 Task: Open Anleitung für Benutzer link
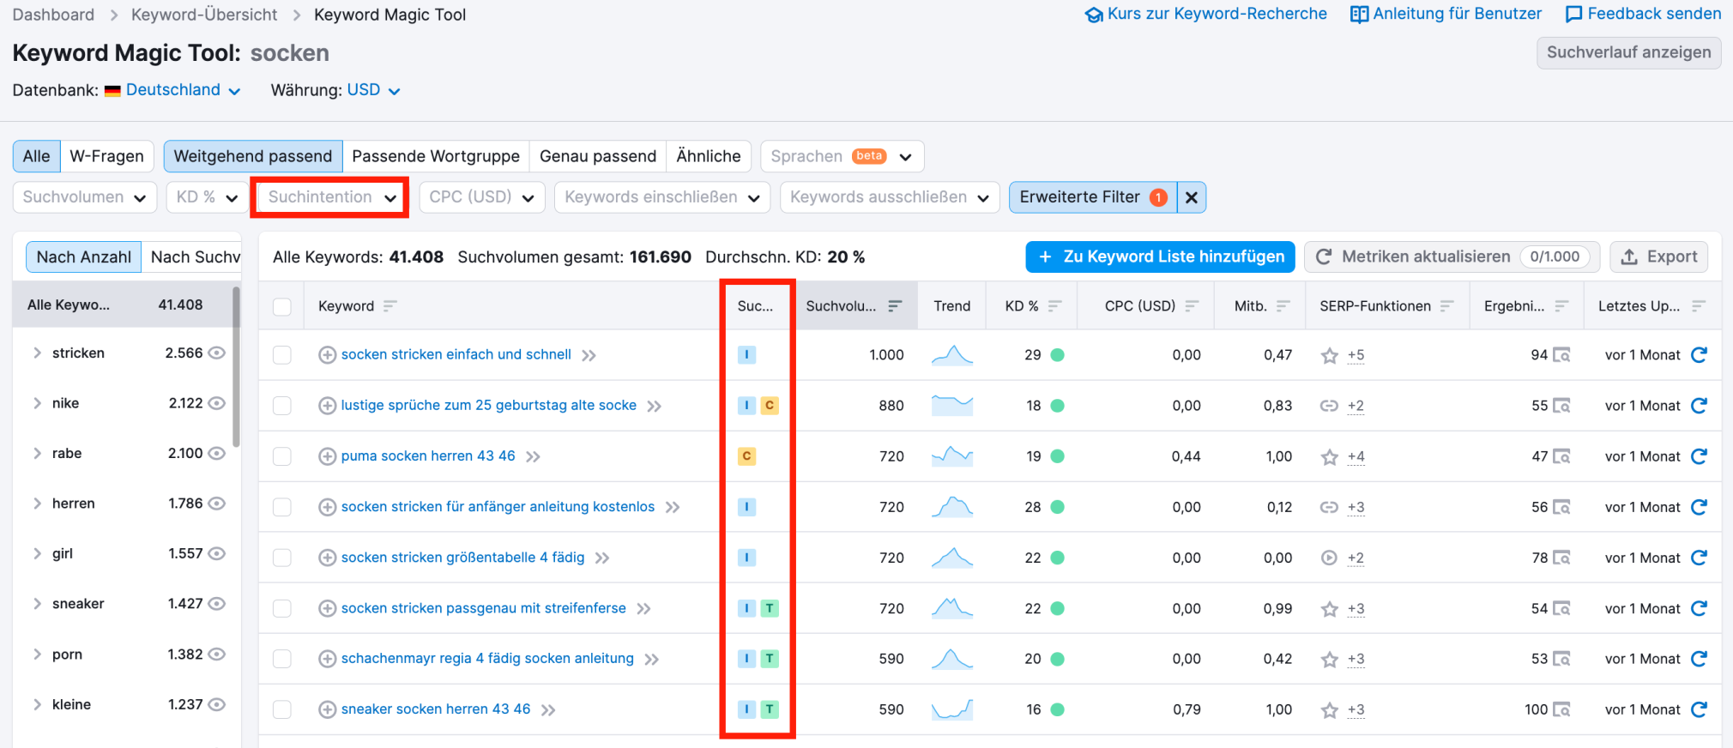point(1446,14)
